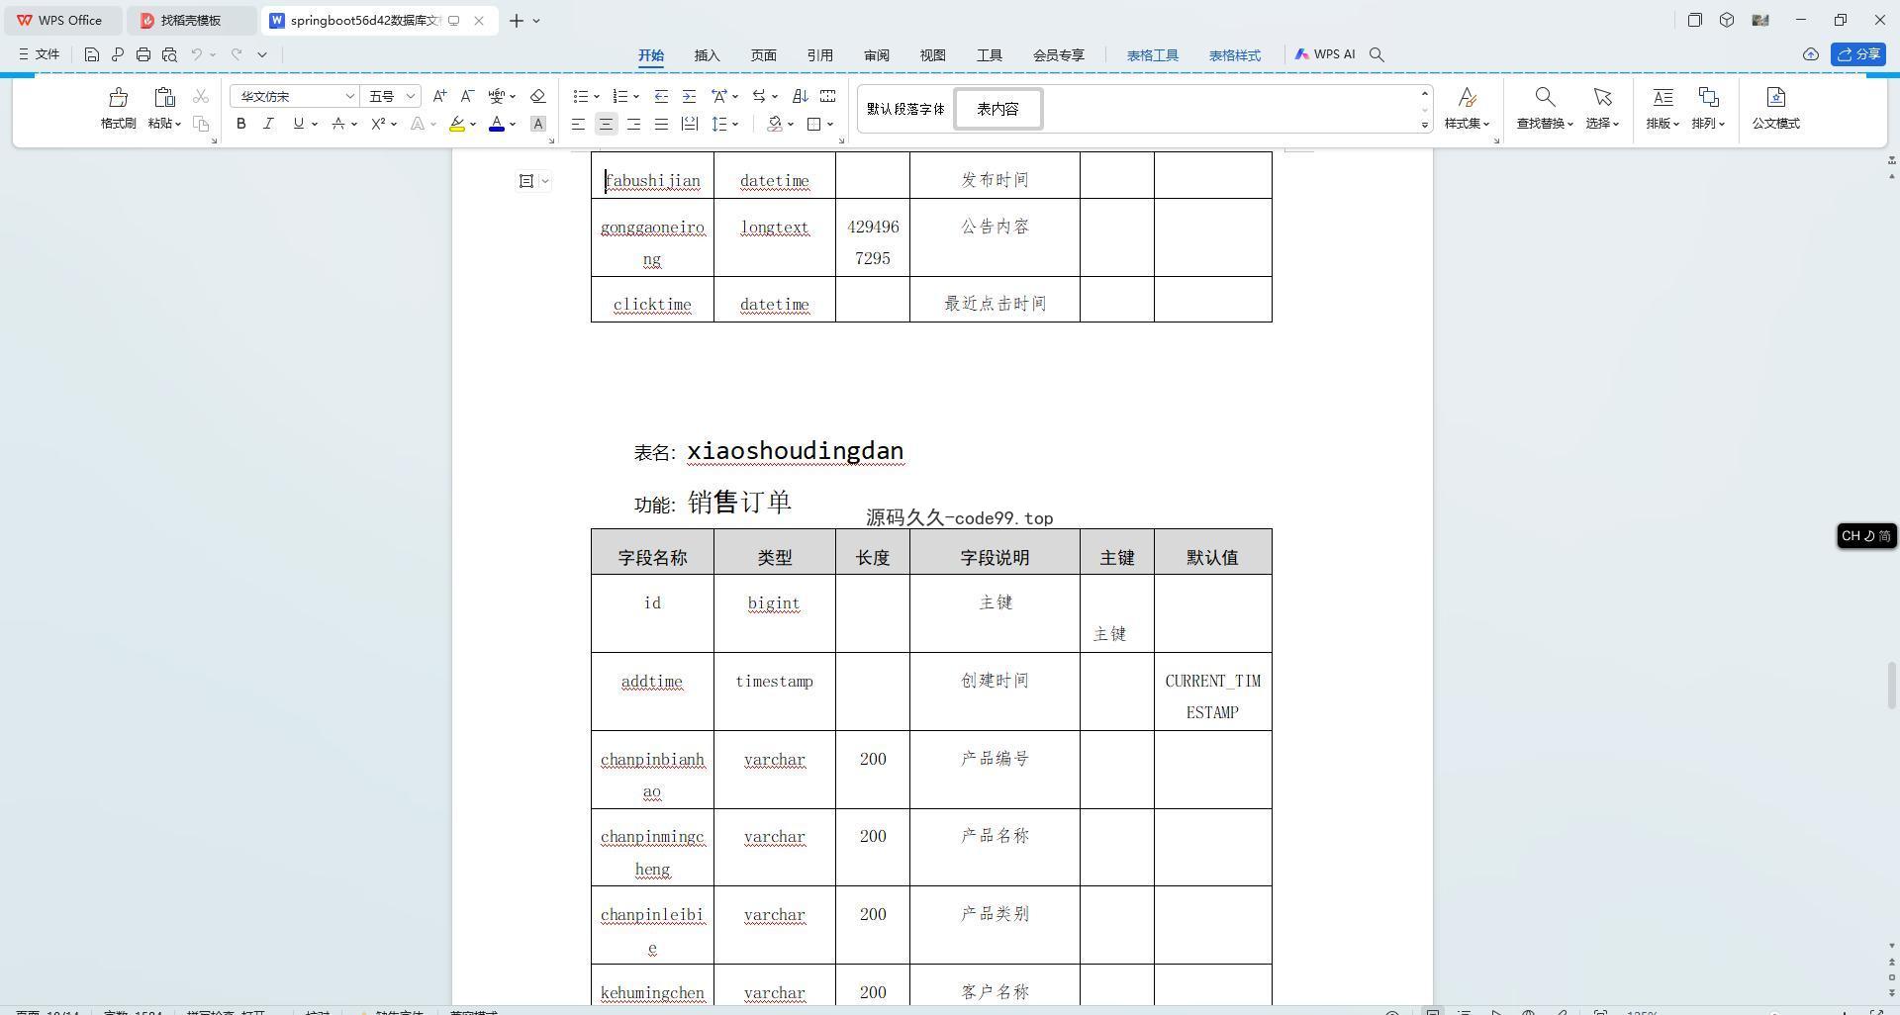Click the Cut scissors icon
Image resolution: width=1900 pixels, height=1015 pixels.
[x=201, y=96]
